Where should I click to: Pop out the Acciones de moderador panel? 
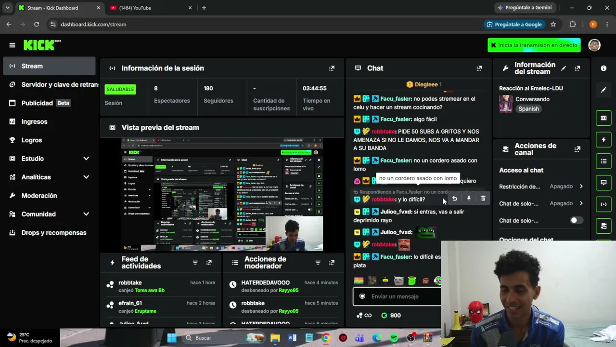[332, 263]
